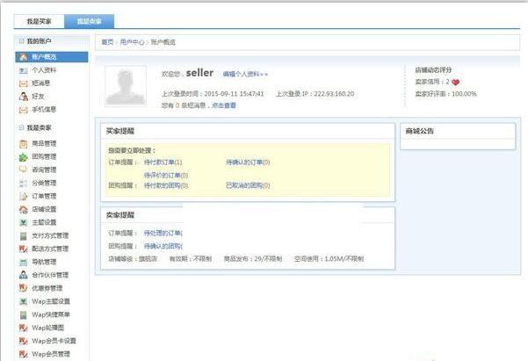
Task: Click the red heart seller credit icon
Action: click(456, 83)
